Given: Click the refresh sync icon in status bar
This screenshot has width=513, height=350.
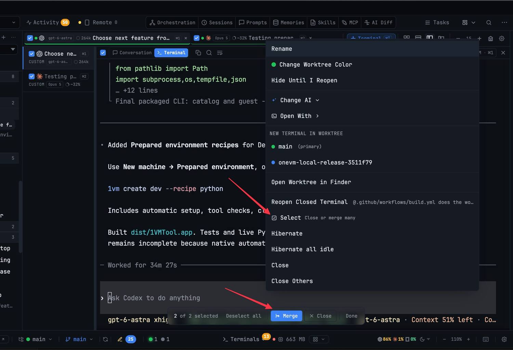Looking at the screenshot, I should [x=105, y=339].
